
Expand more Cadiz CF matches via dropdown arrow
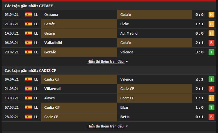pos(127,126)
